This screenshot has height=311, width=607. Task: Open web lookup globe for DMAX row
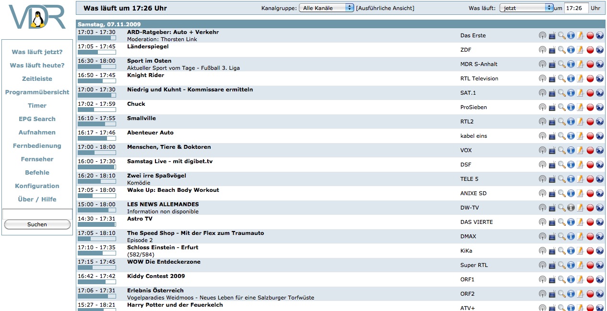(x=600, y=236)
